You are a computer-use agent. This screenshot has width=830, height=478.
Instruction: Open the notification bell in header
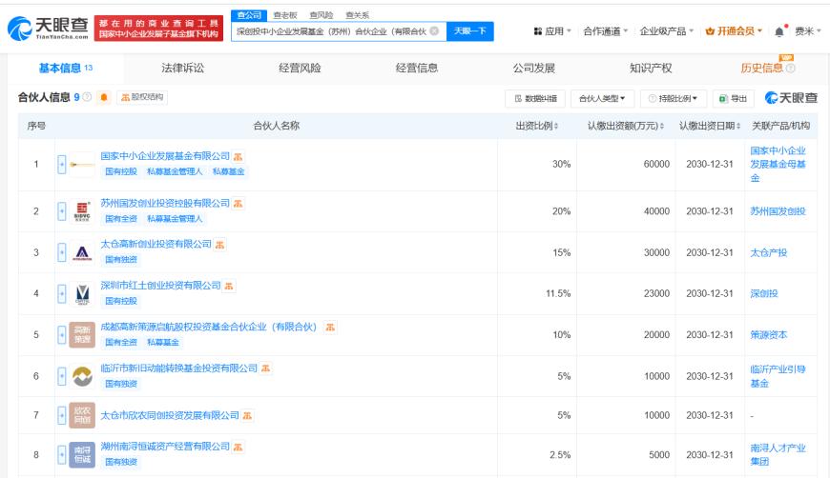(779, 31)
